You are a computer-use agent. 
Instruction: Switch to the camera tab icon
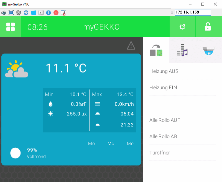(x=208, y=51)
